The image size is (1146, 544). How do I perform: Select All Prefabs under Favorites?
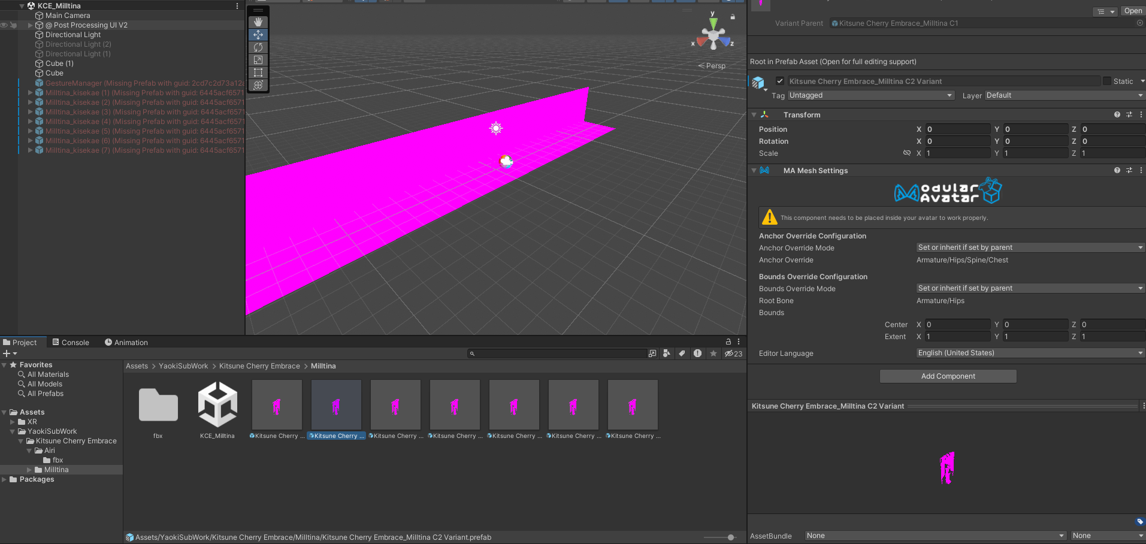point(46,394)
